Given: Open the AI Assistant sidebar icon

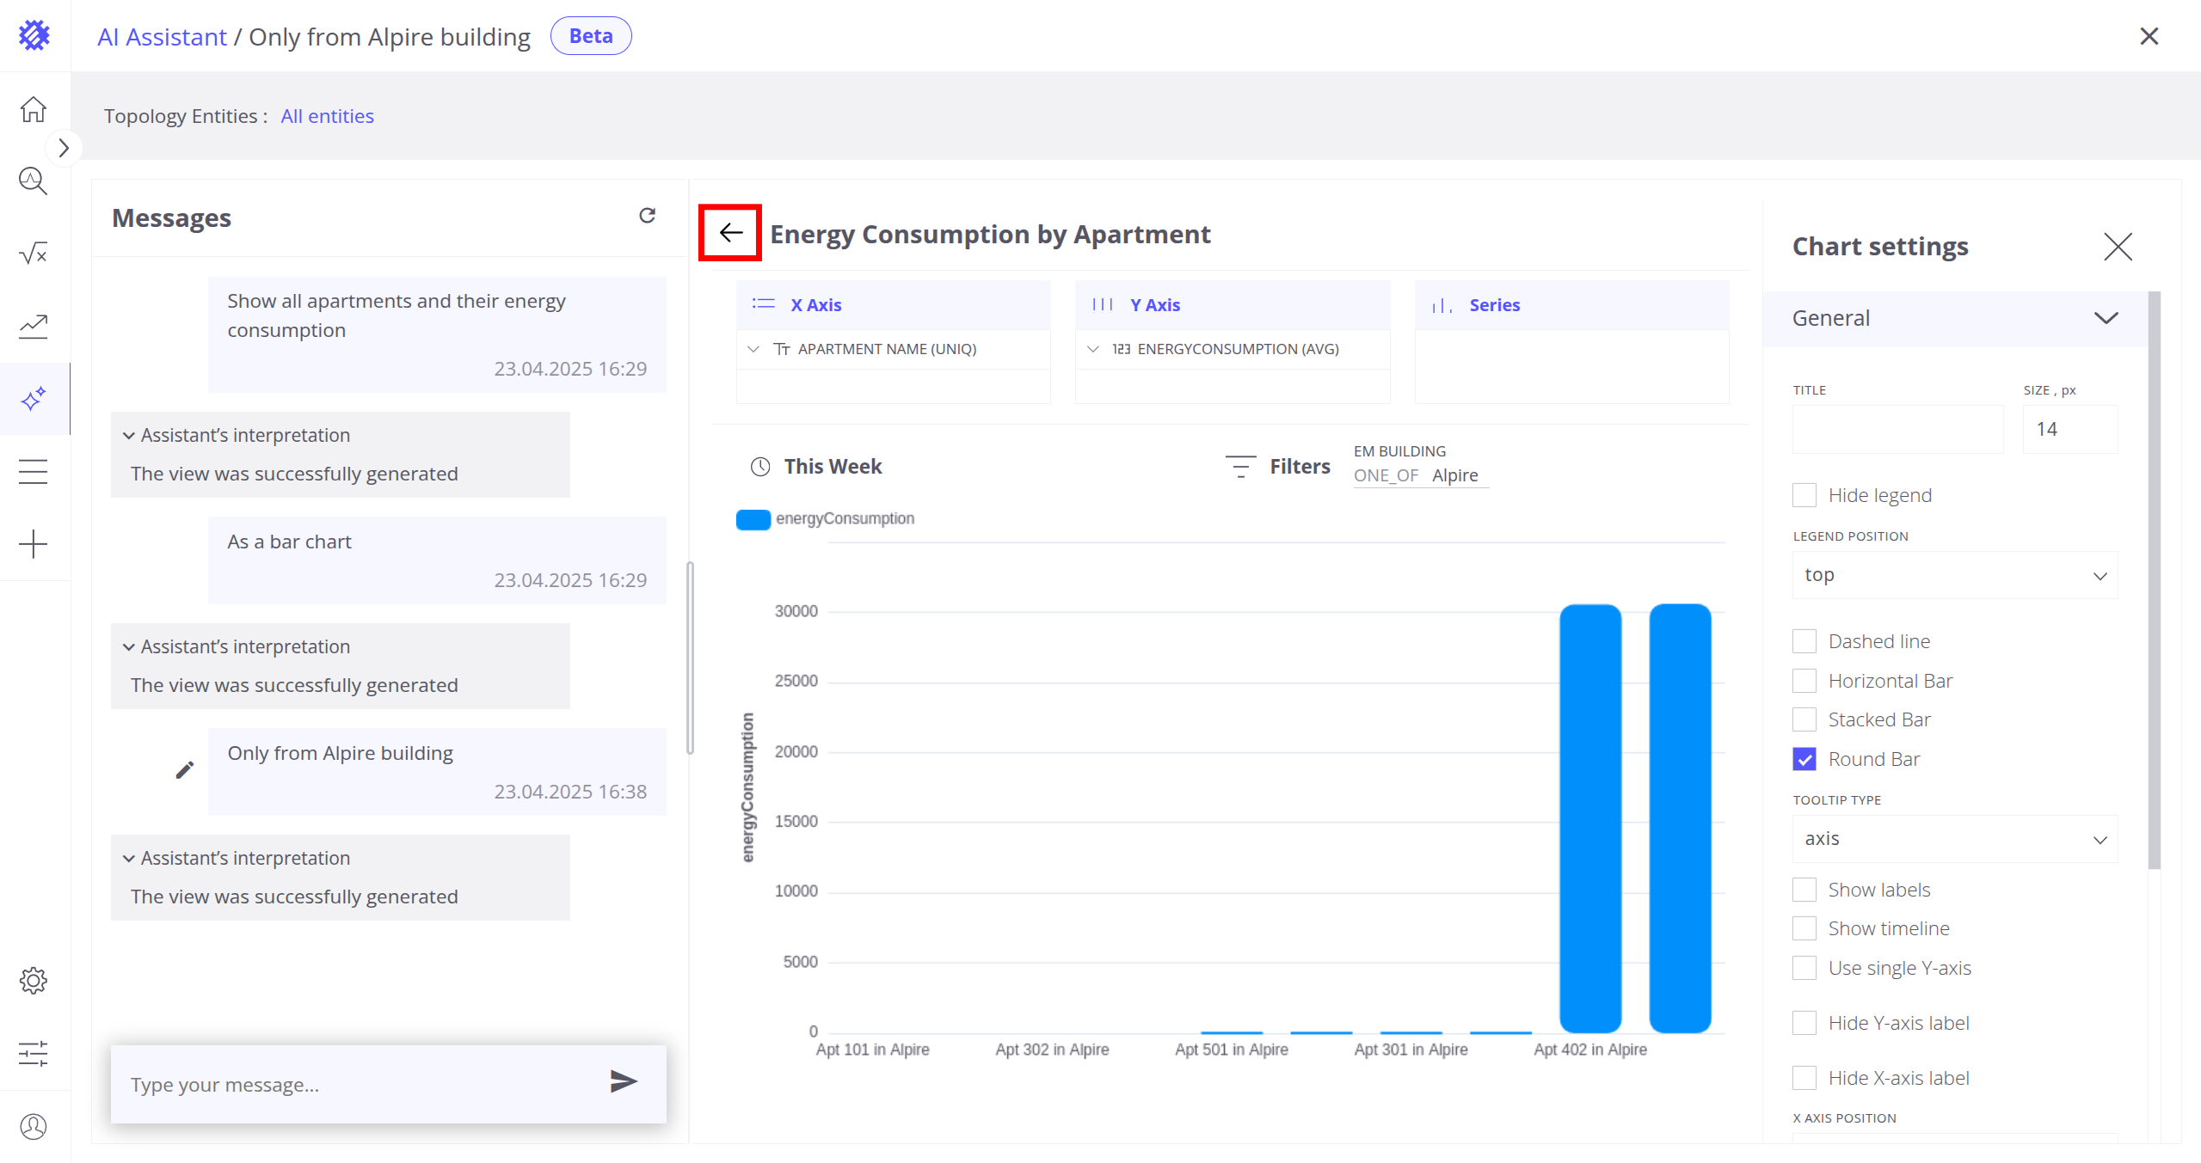Looking at the screenshot, I should tap(34, 399).
